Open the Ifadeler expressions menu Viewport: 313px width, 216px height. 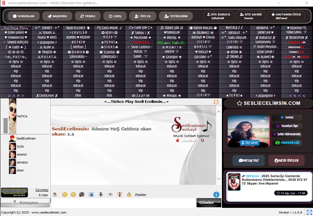point(140,194)
